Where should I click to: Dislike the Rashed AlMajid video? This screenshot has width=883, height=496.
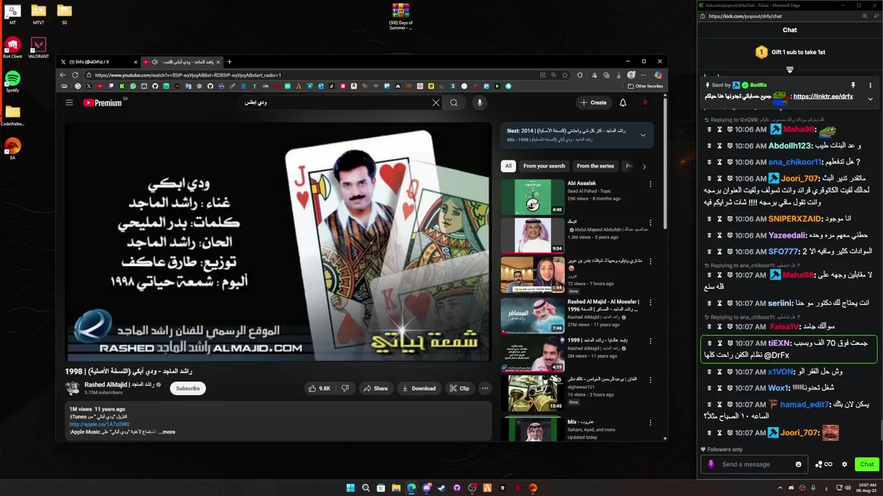pyautogui.click(x=345, y=389)
